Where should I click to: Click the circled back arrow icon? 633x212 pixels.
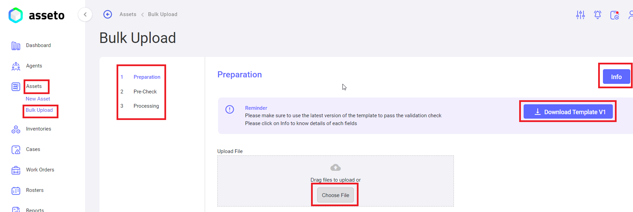pos(108,14)
